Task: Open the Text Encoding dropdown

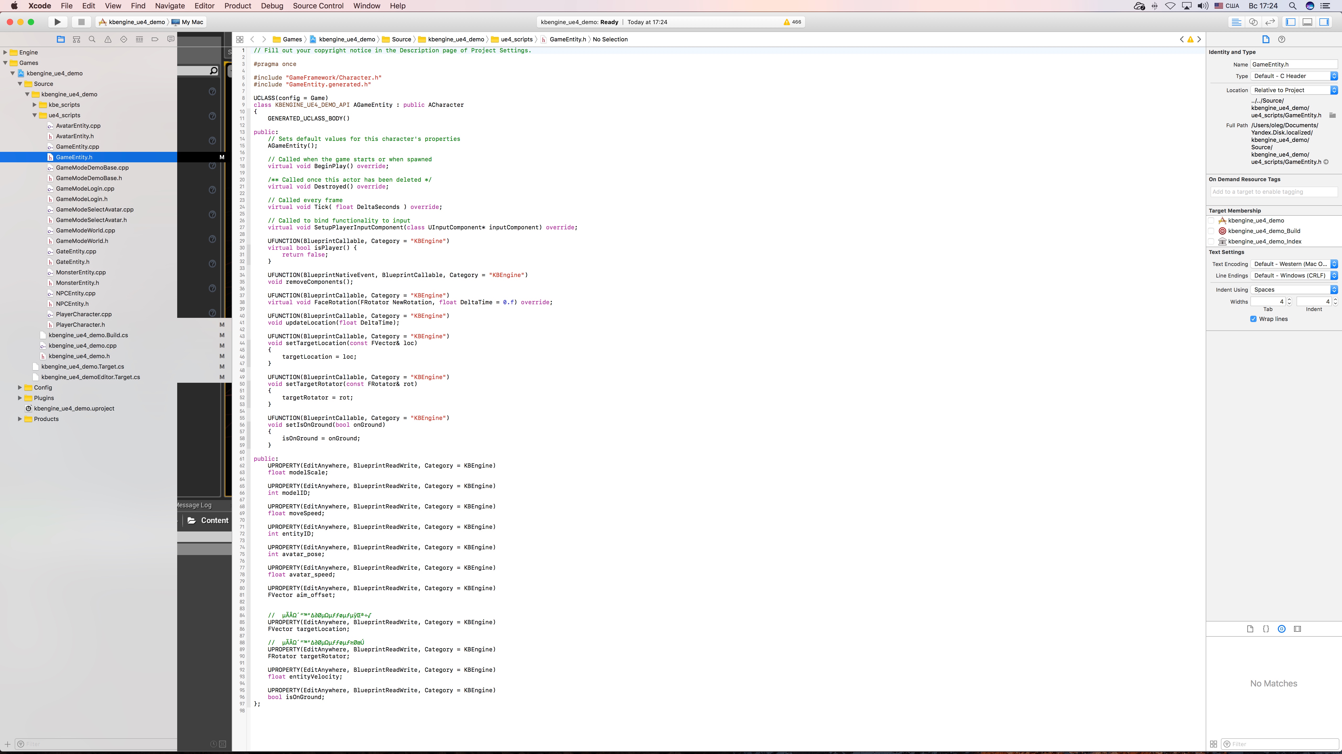Action: click(1294, 264)
